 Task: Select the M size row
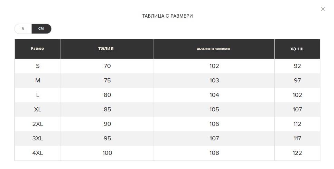pyautogui.click(x=38, y=80)
